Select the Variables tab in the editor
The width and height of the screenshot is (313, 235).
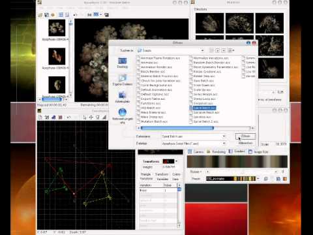pos(162,179)
